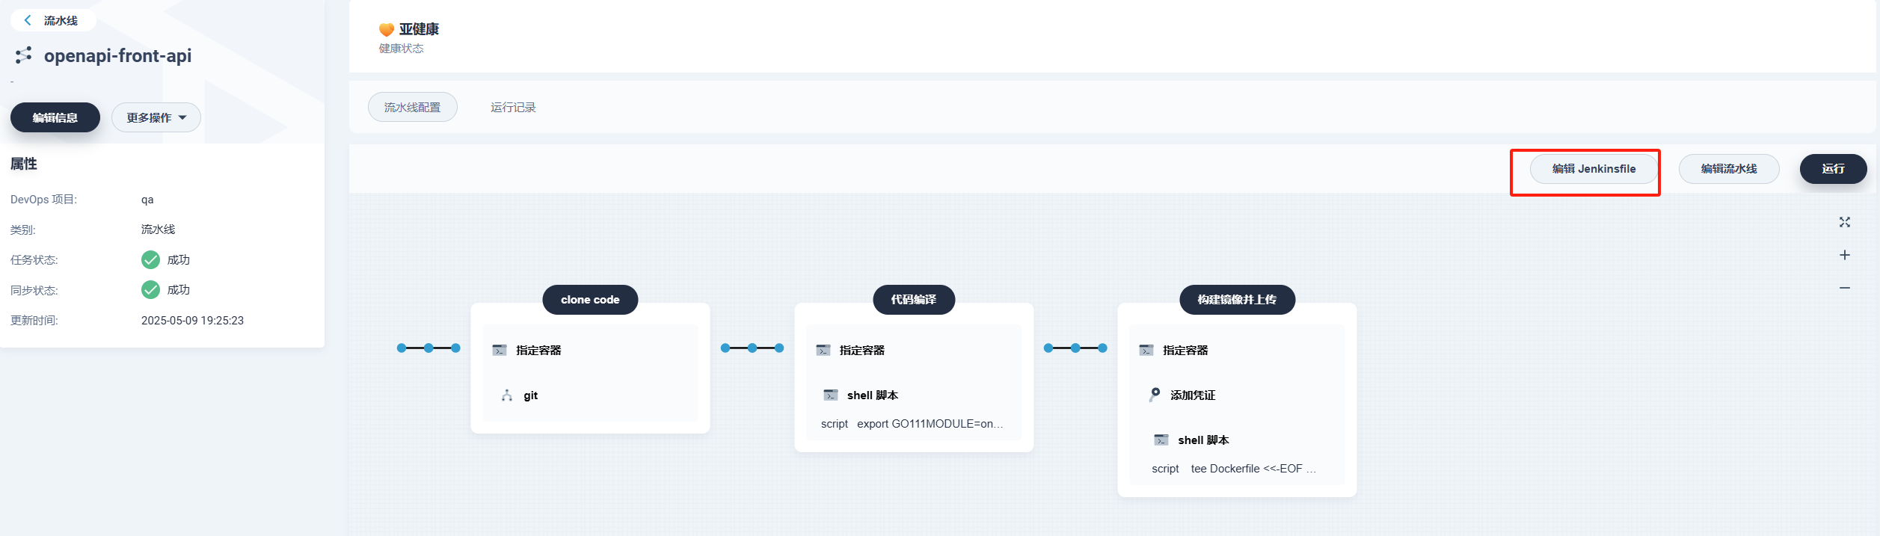Click the 类别 value 流水线

pos(158,230)
